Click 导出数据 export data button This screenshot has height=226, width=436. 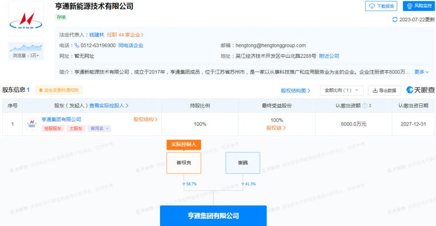[384, 90]
